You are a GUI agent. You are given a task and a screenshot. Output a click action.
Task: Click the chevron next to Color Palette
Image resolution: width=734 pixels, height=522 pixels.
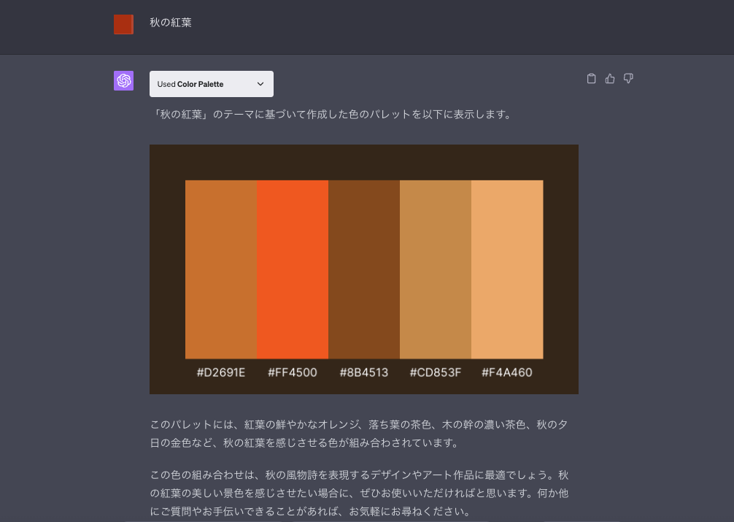260,84
